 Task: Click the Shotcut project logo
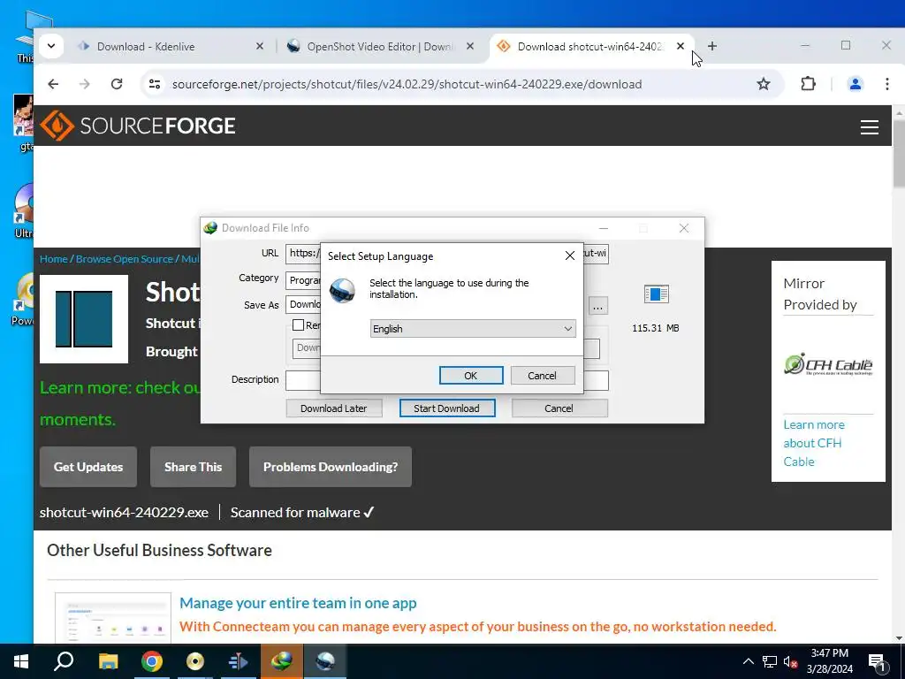(84, 319)
